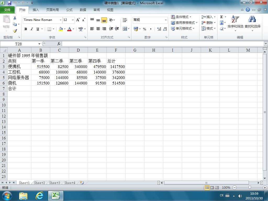Open 单元格样式 cell styles menu
This screenshot has width=268, height=201.
click(183, 28)
